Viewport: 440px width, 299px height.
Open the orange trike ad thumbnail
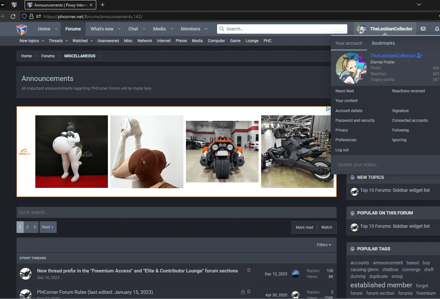(222, 152)
